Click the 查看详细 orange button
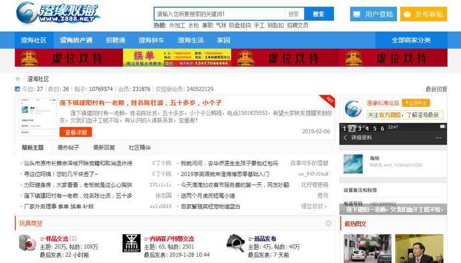Screen dimensions: 461x263 click(76, 132)
